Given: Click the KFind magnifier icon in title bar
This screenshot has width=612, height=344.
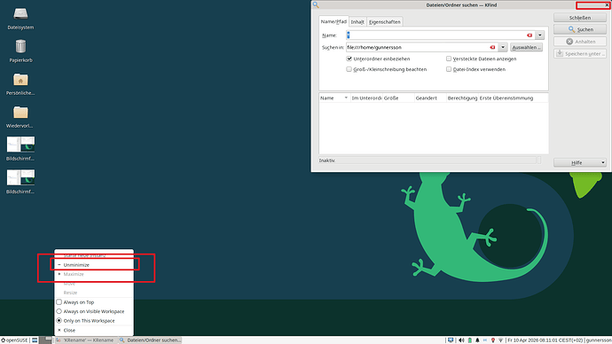Looking at the screenshot, I should [316, 5].
